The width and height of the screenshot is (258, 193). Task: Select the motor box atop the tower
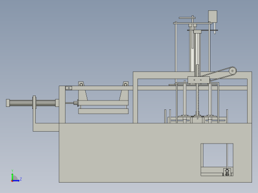point(213,16)
